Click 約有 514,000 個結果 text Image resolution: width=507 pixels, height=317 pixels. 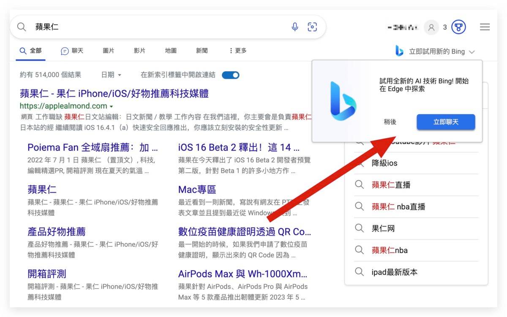click(x=51, y=75)
